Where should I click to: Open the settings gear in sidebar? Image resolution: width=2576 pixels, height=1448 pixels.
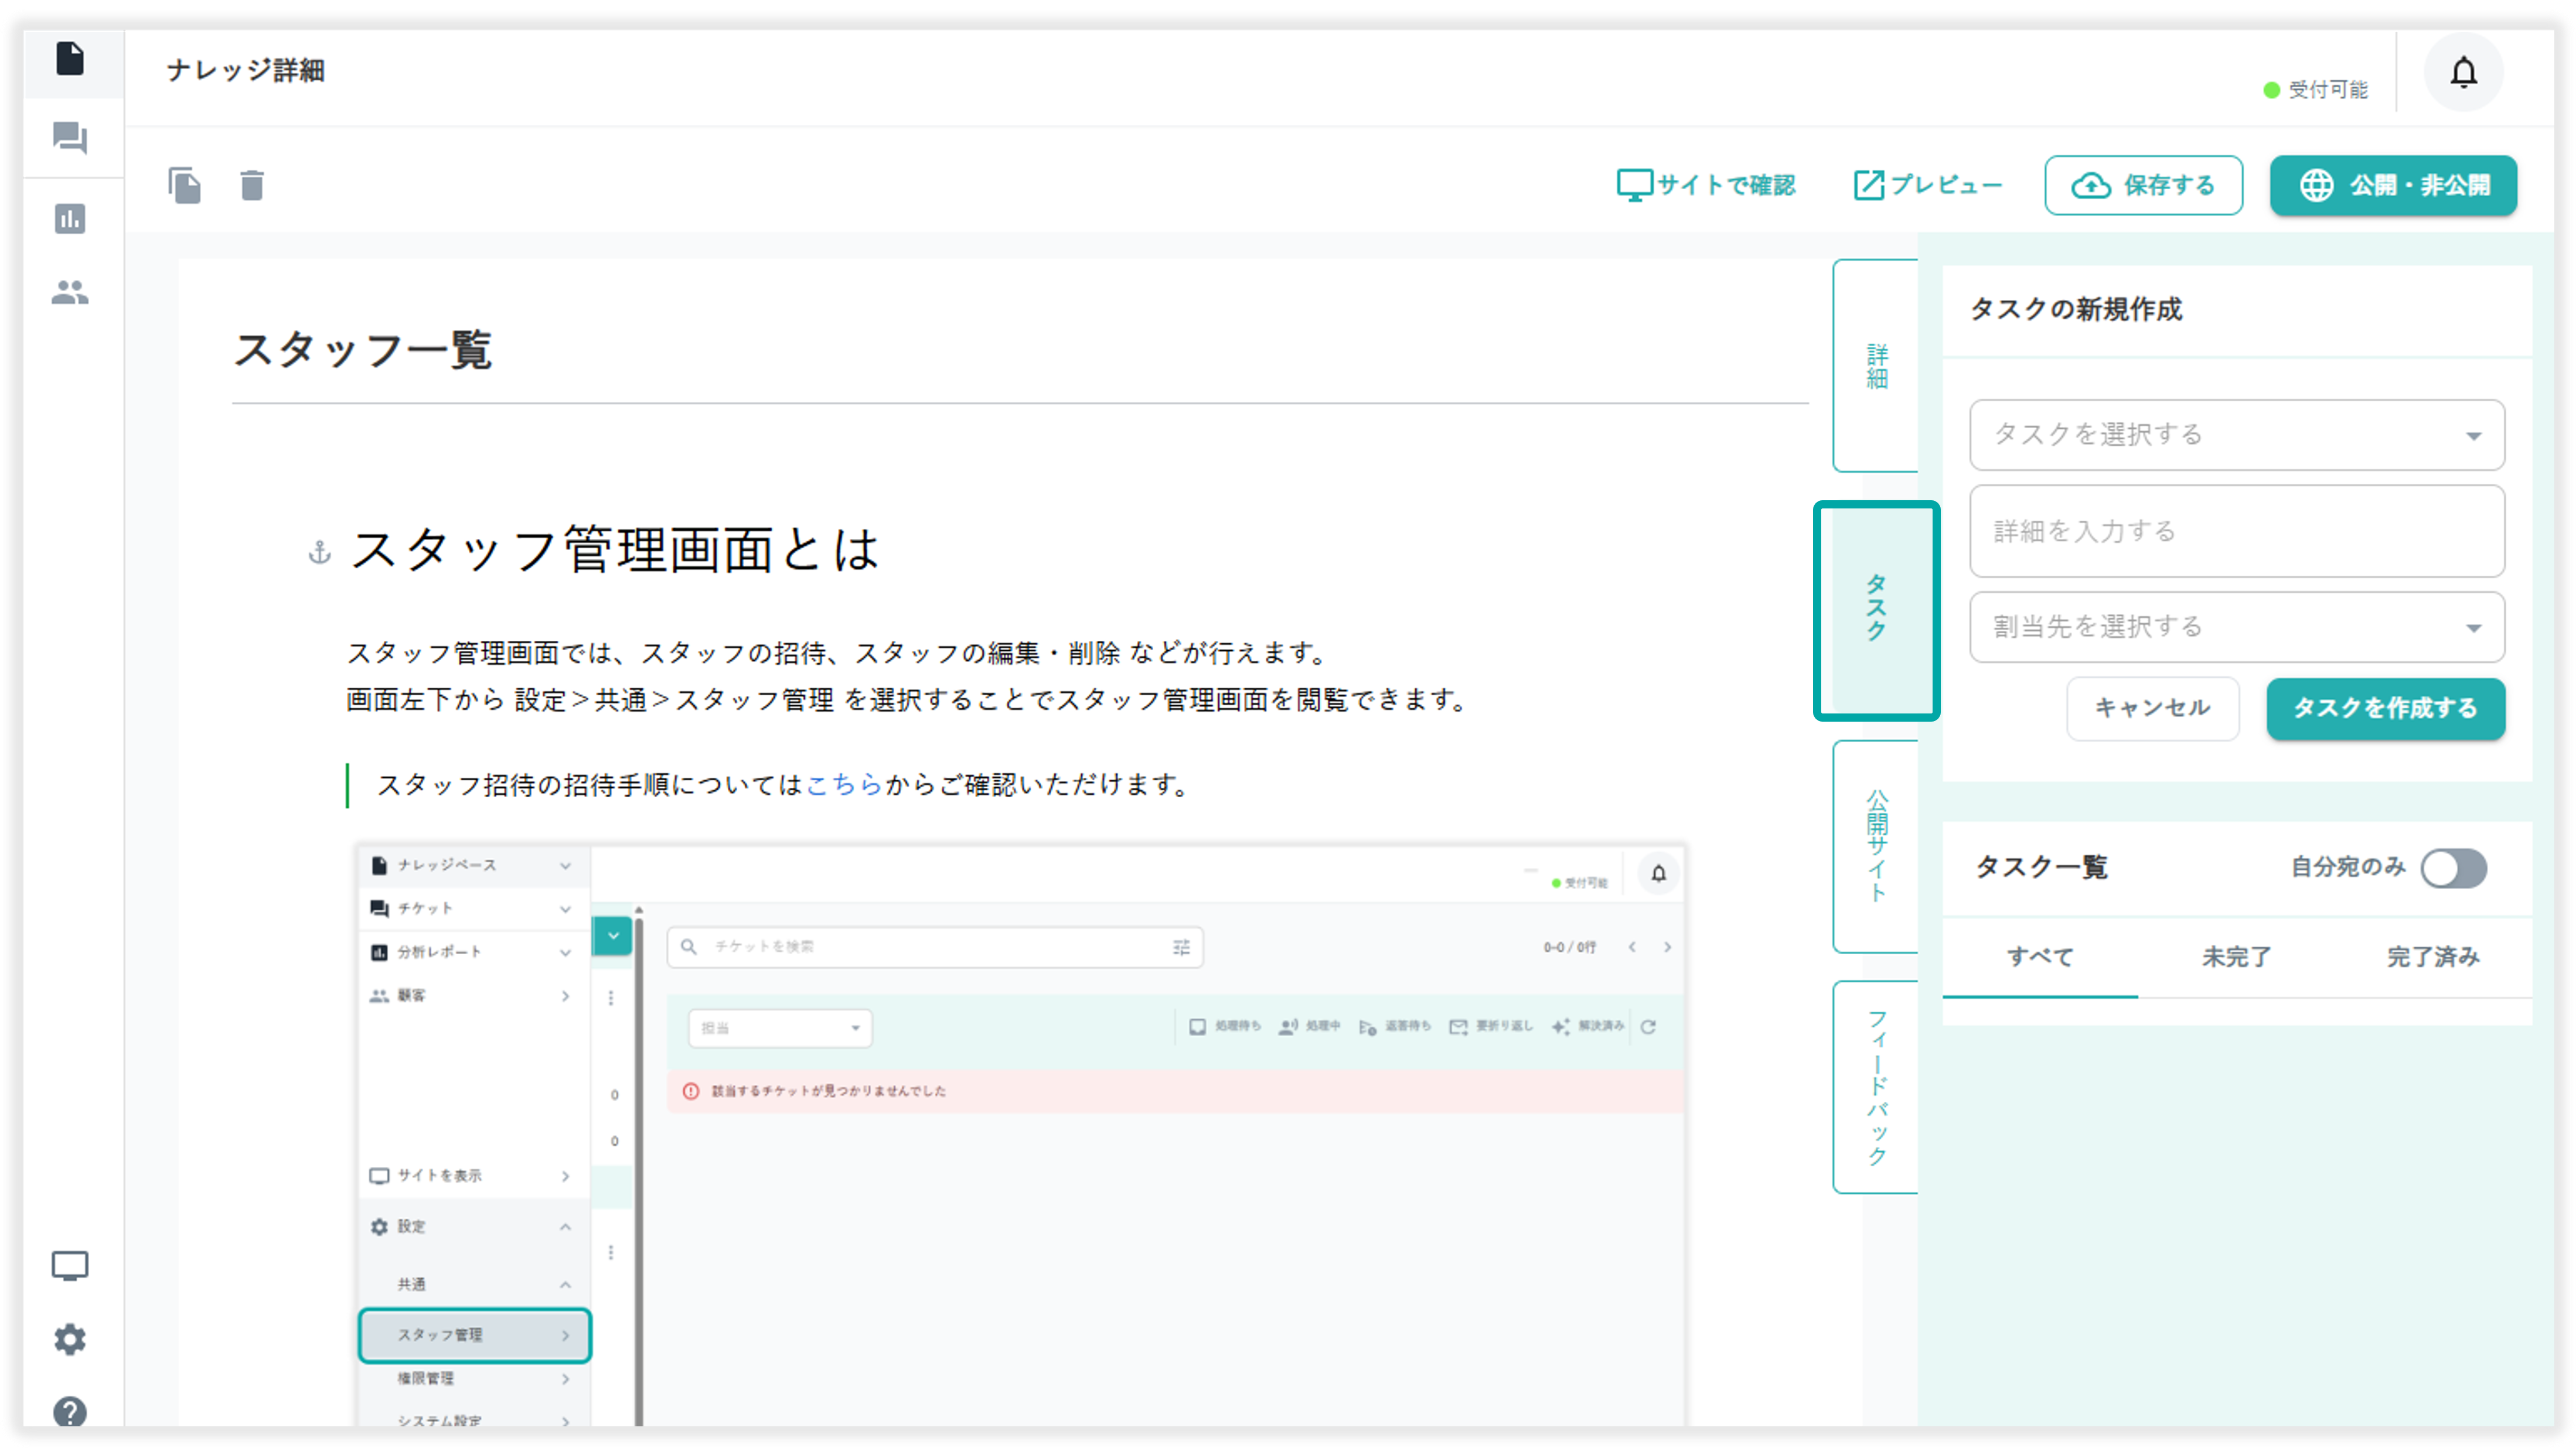[x=70, y=1339]
